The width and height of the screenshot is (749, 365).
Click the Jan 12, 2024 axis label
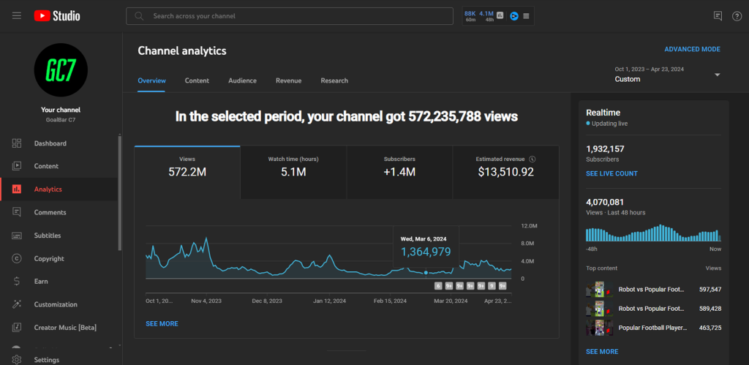pyautogui.click(x=330, y=301)
